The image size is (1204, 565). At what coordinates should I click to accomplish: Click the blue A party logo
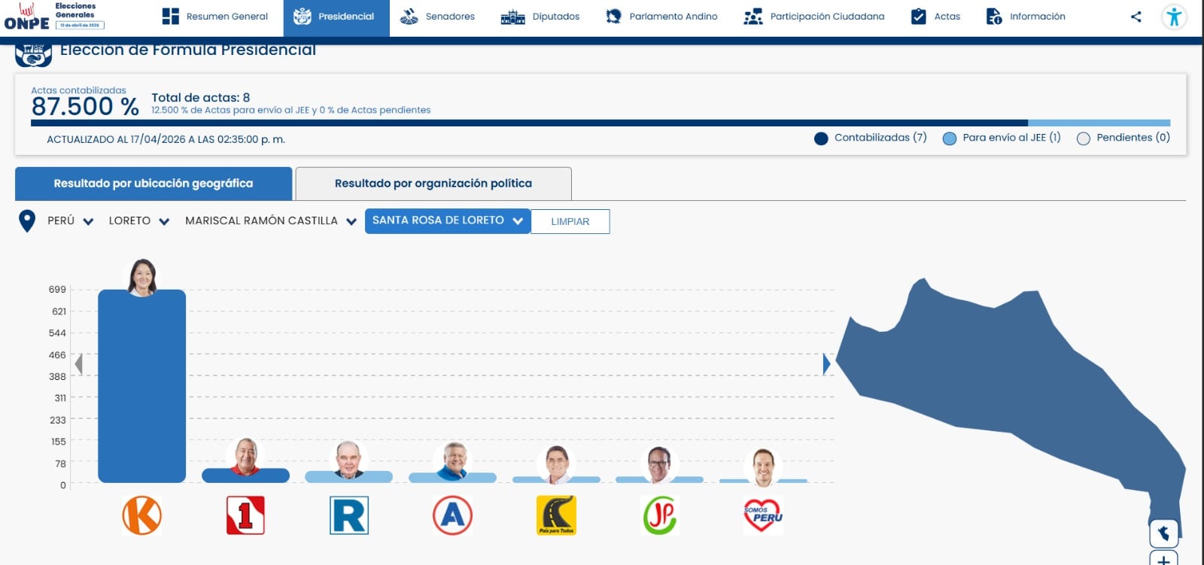point(452,515)
